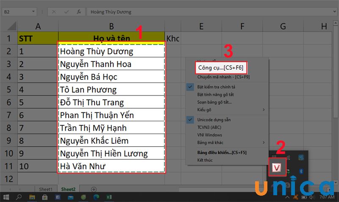Image resolution: width=339 pixels, height=202 pixels.
Task: Click the Excel icon on the taskbar
Action: [109, 197]
